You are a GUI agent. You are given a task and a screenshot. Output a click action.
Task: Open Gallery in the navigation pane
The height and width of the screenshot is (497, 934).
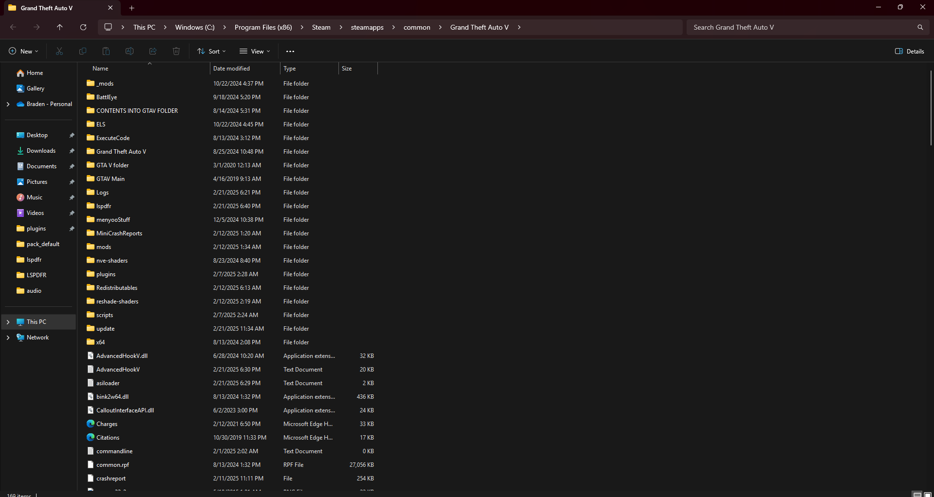[x=36, y=89]
